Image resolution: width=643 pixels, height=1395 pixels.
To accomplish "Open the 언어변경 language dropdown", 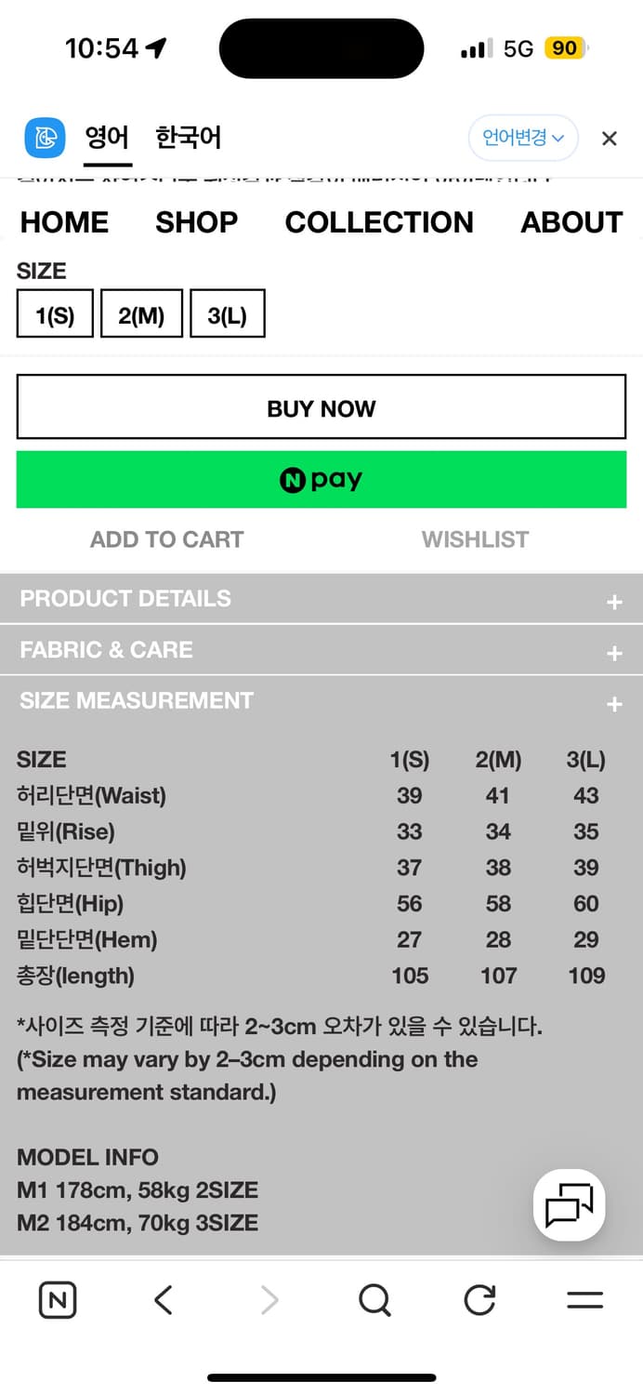I will 523,137.
